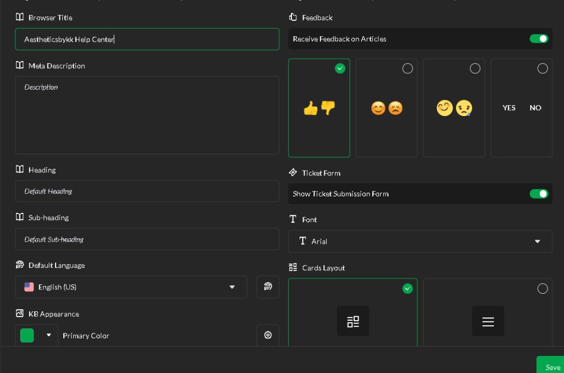Click the Heading book icon
This screenshot has height=373, width=564.
[20, 169]
